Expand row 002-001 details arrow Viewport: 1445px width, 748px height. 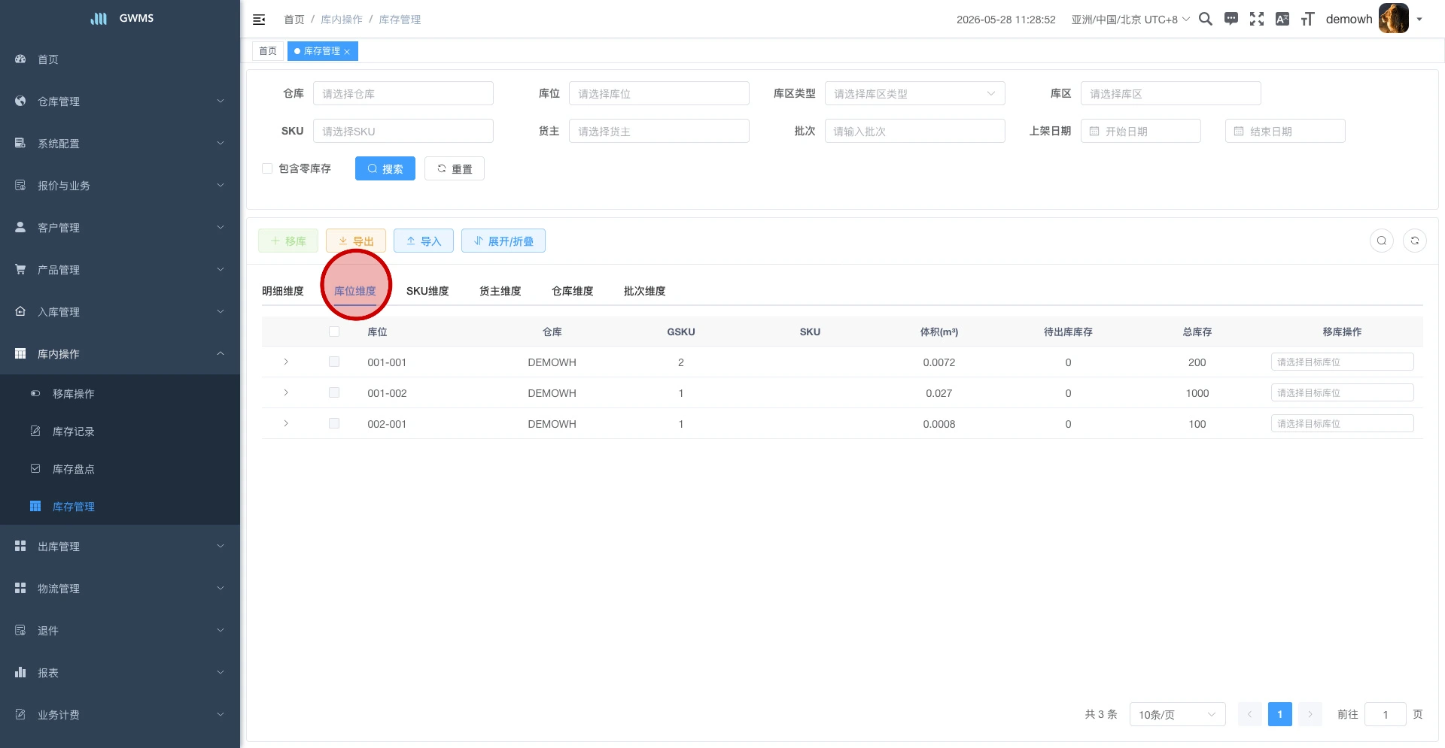(286, 424)
